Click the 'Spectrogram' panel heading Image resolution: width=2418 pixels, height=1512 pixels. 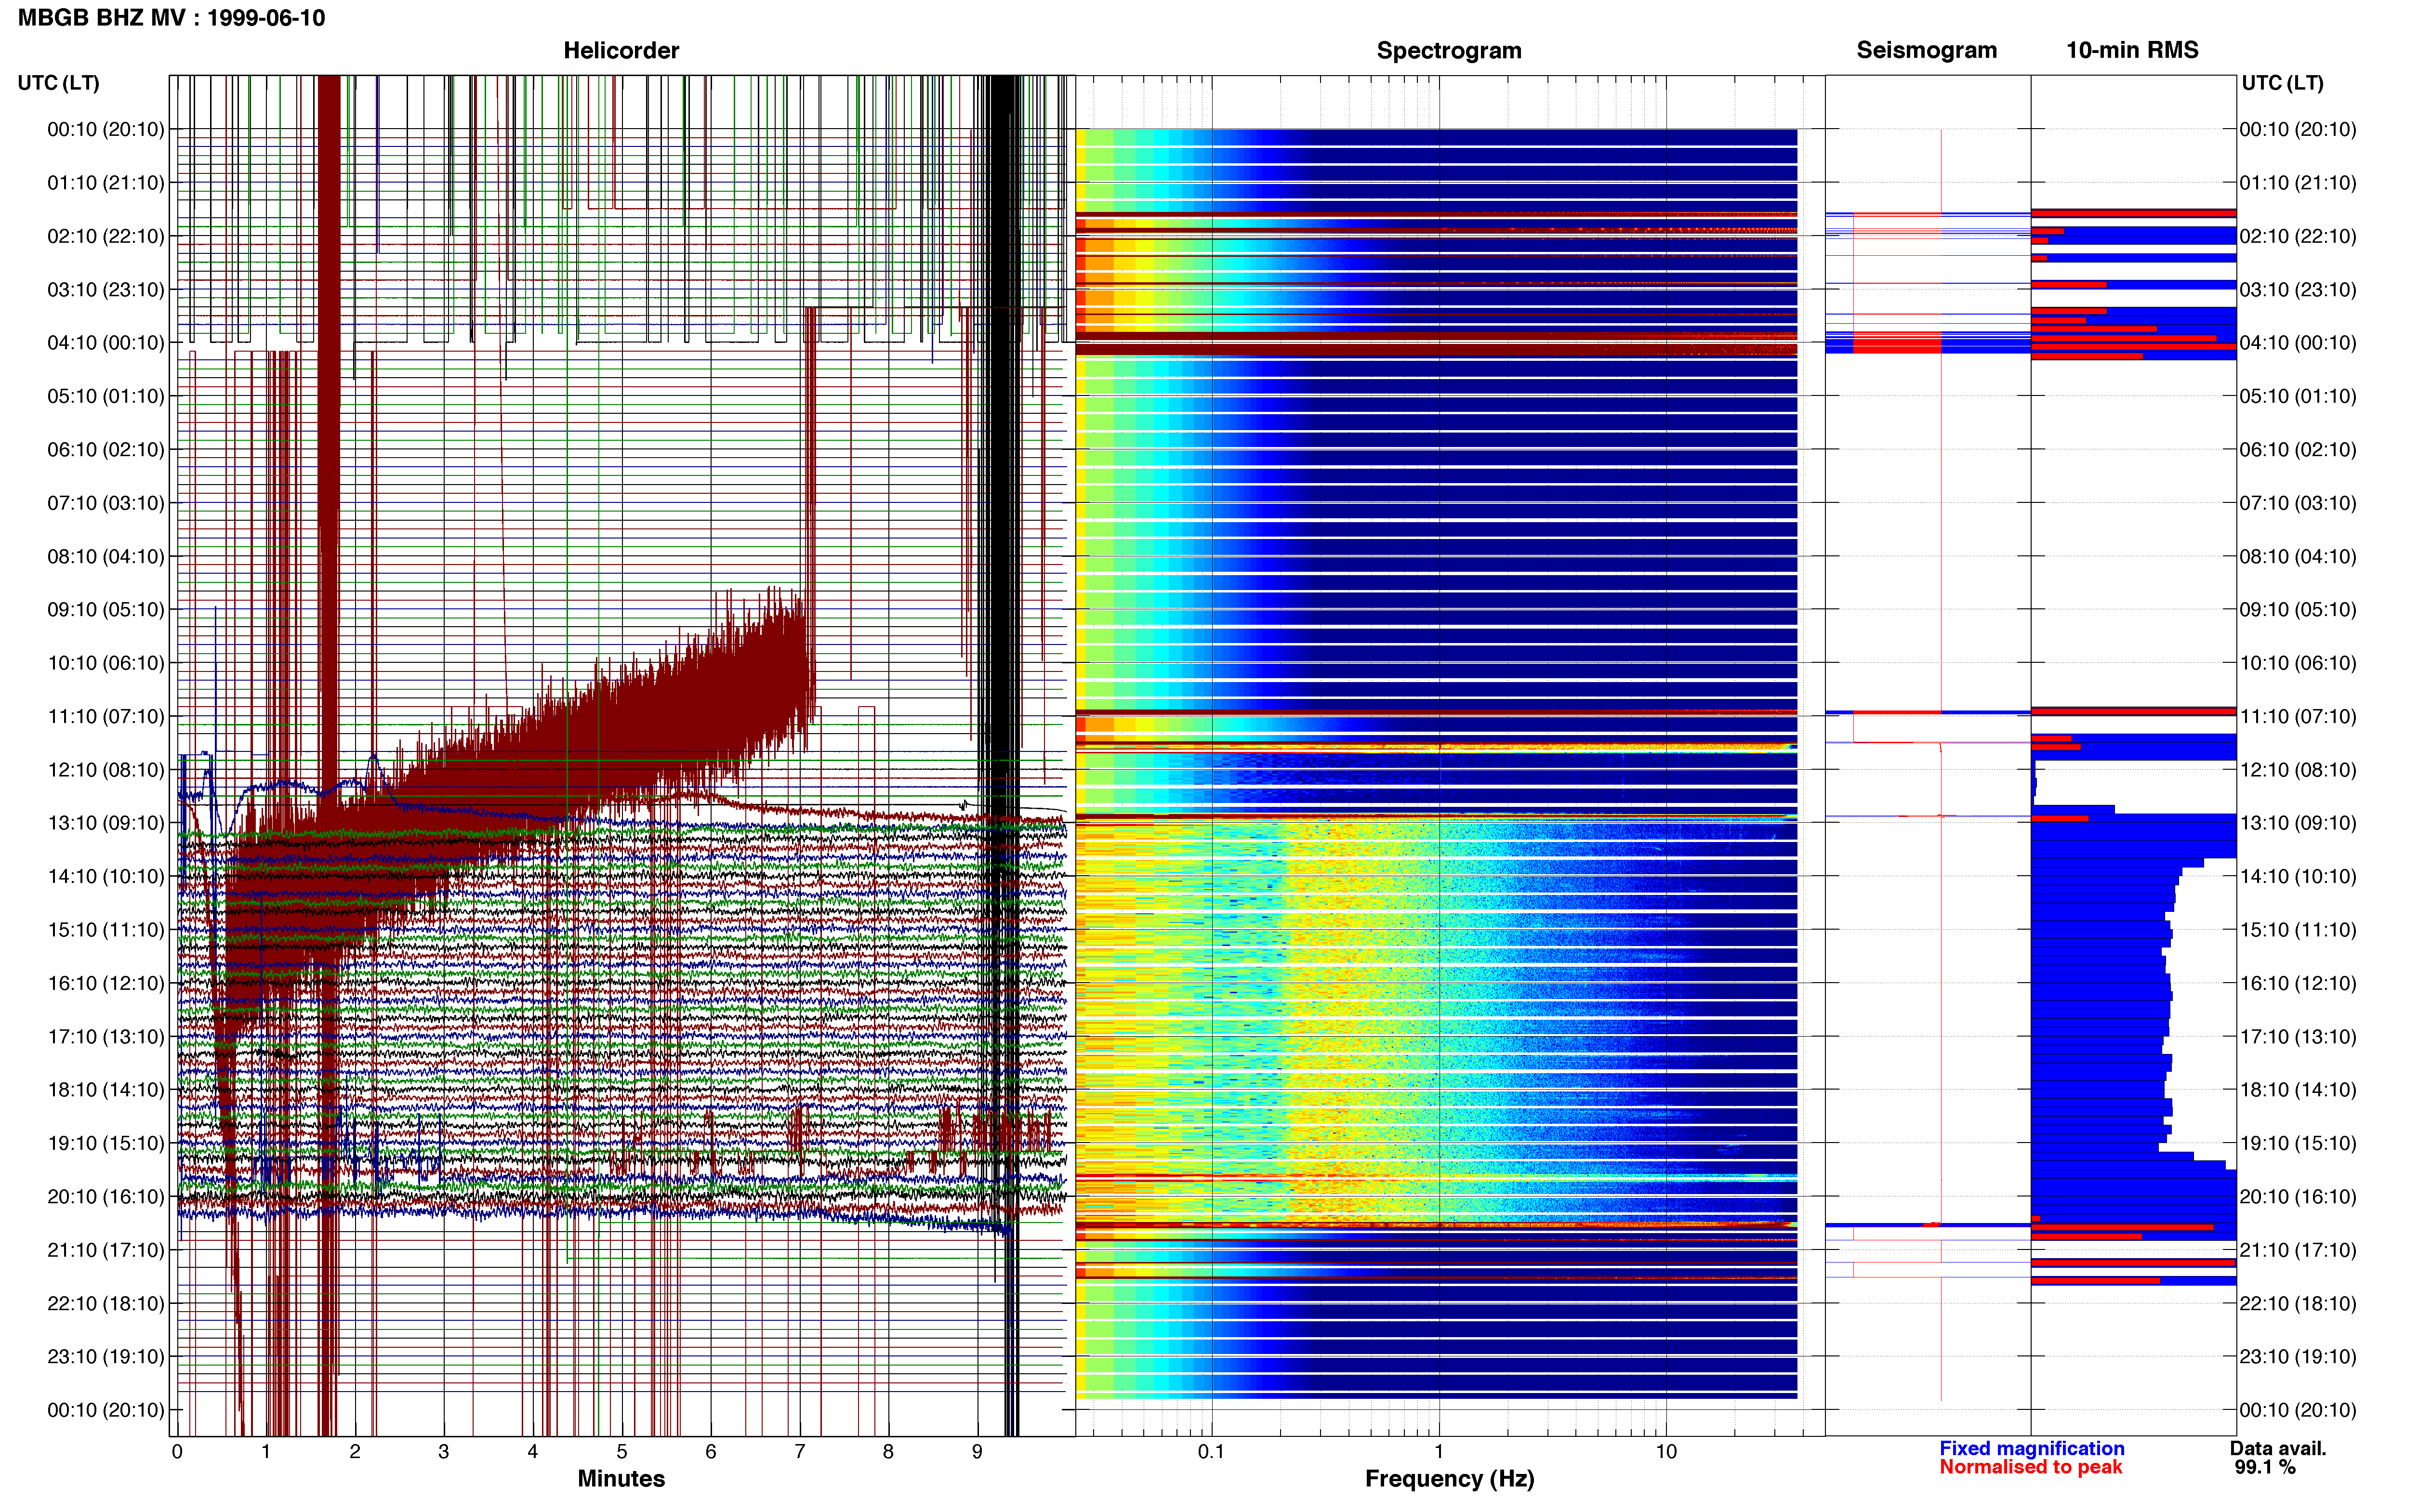(1449, 50)
